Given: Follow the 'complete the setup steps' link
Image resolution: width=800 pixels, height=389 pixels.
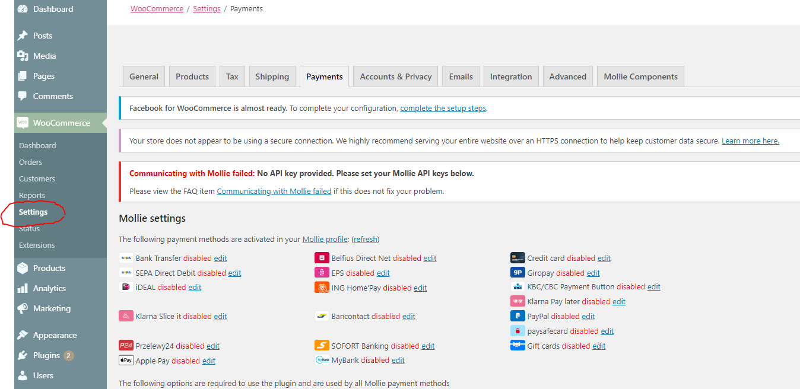Looking at the screenshot, I should click(443, 109).
